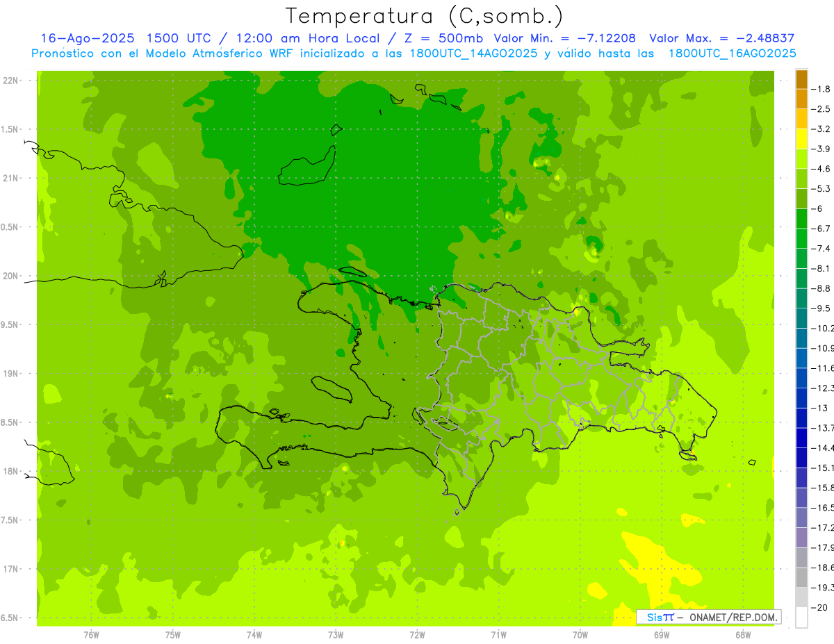Image resolution: width=834 pixels, height=644 pixels.
Task: Click the '8.5N' latitude tick label
Action: pos(10,422)
